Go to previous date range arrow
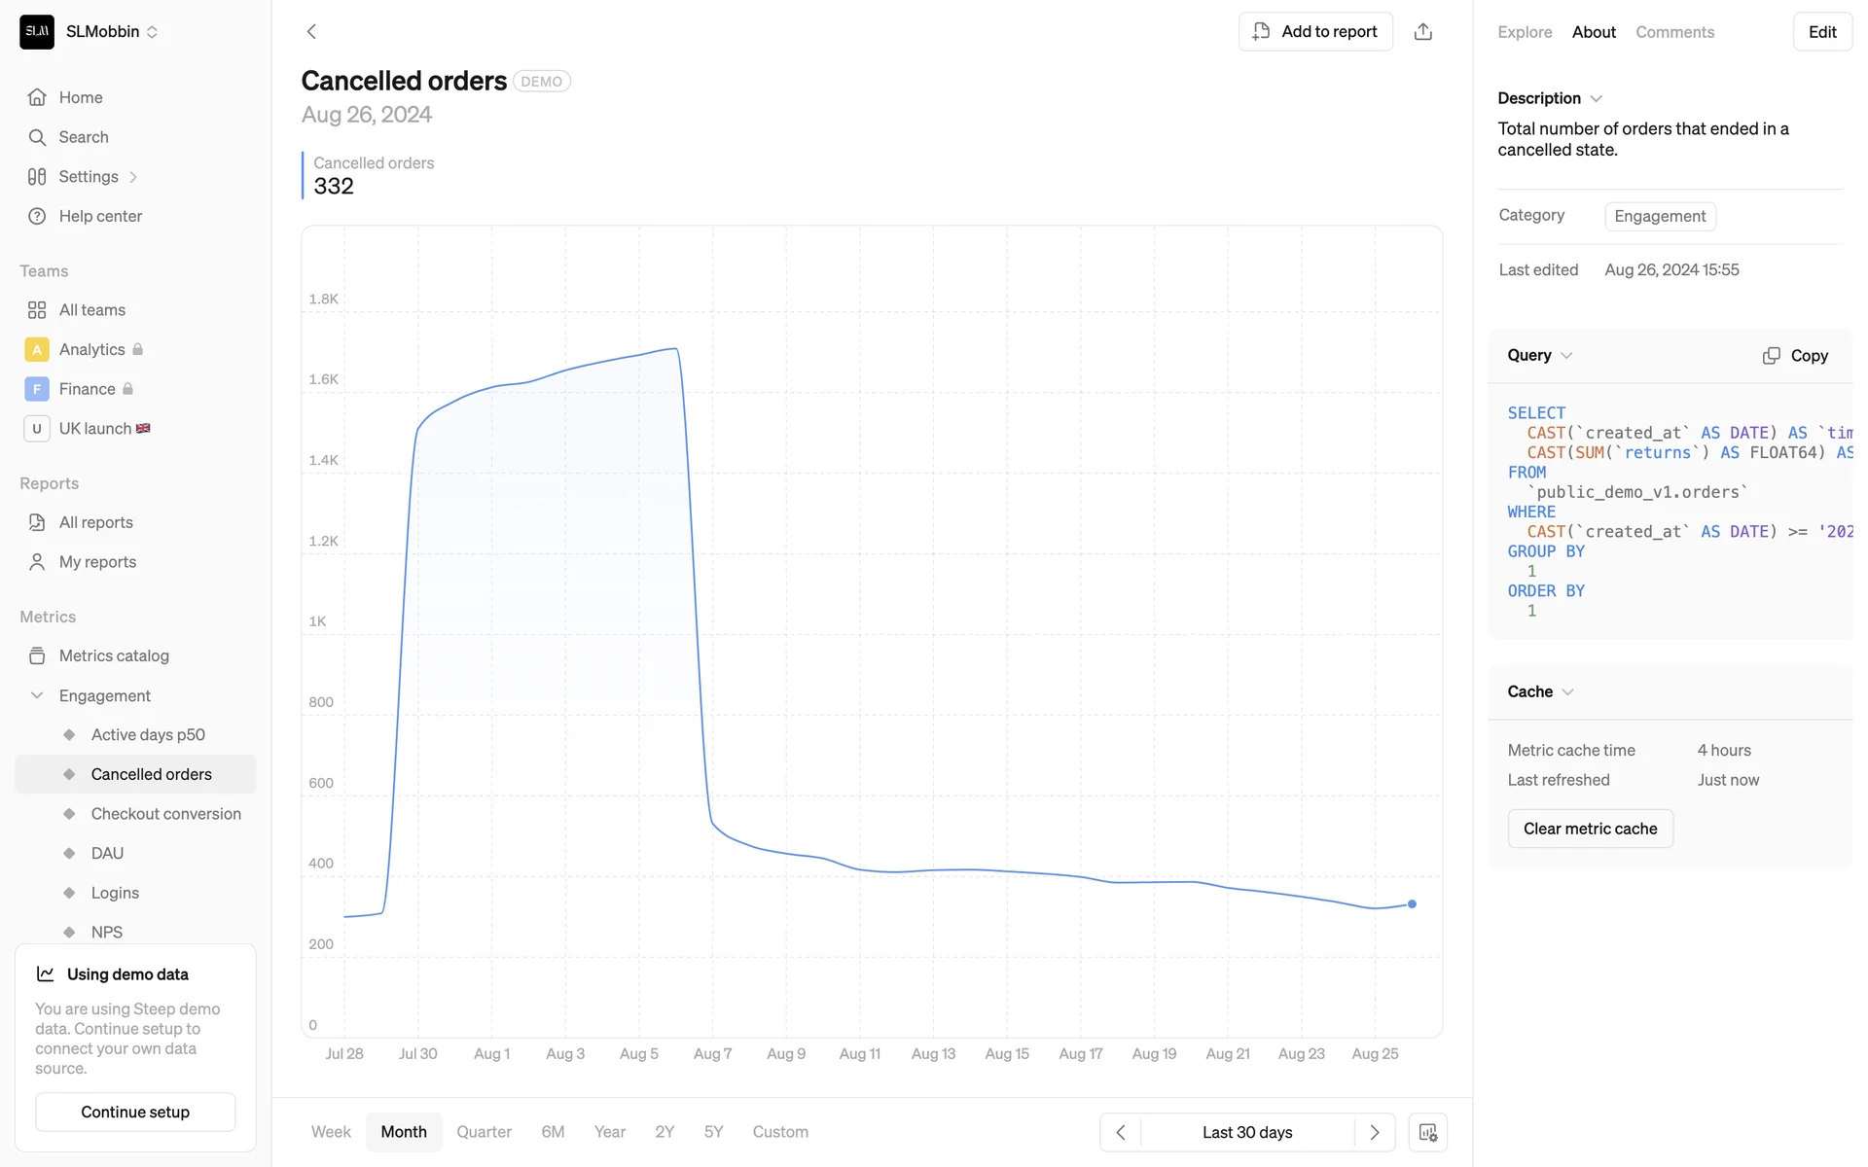 pyautogui.click(x=1121, y=1132)
